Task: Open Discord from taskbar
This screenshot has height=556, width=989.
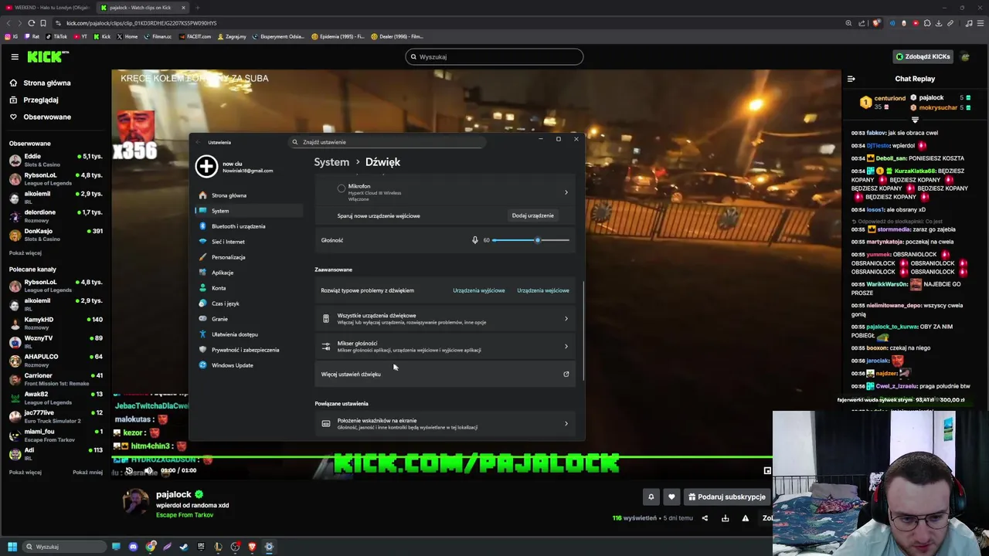Action: tap(134, 547)
